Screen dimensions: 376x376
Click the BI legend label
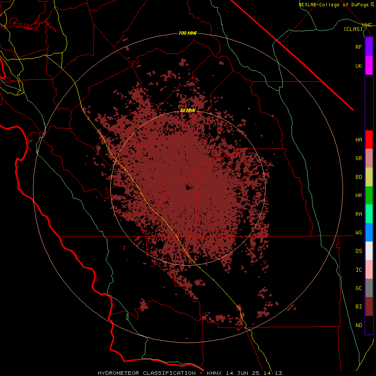tap(359, 307)
